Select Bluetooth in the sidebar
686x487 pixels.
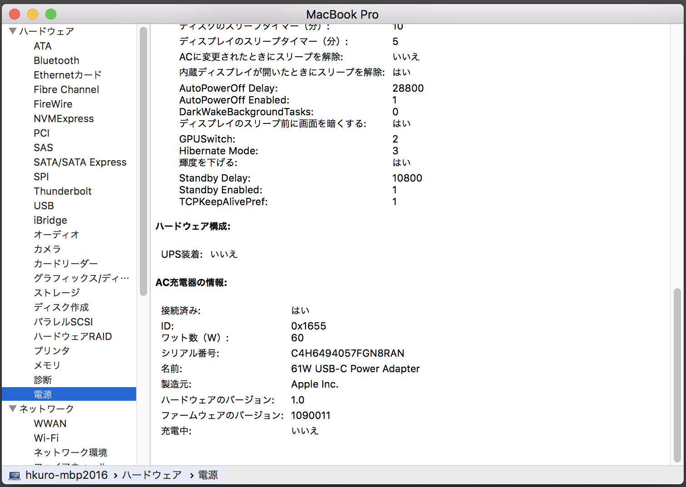tap(56, 60)
